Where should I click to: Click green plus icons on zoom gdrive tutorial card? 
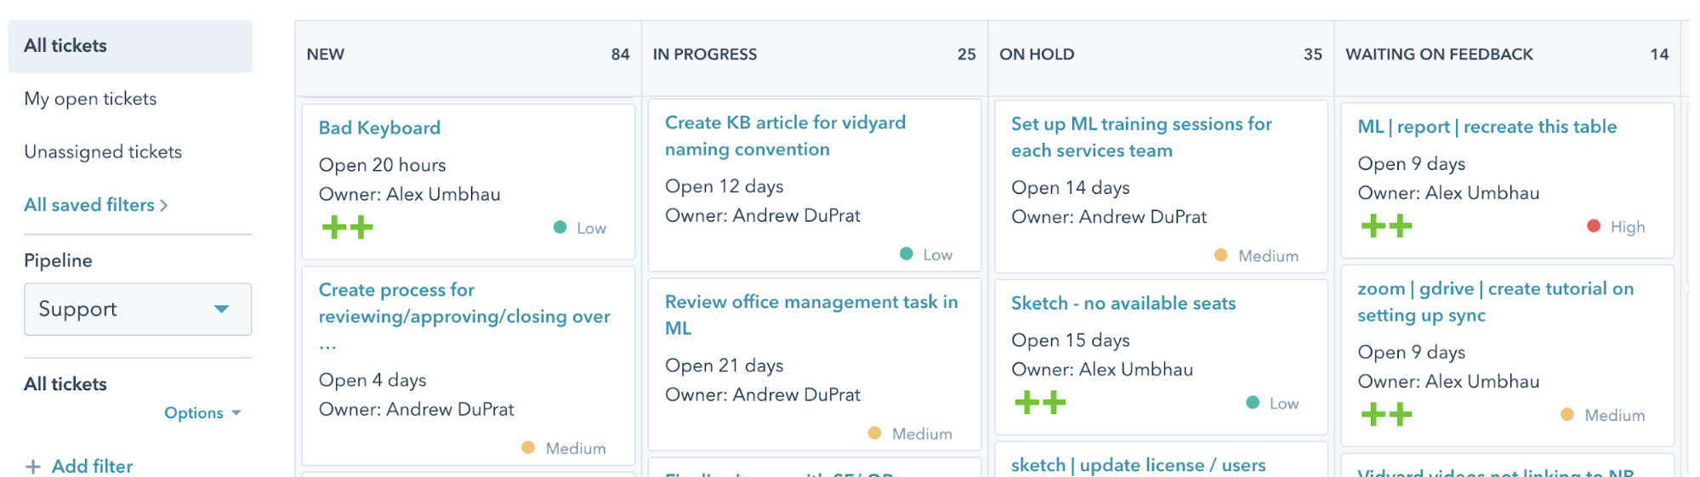tap(1386, 415)
